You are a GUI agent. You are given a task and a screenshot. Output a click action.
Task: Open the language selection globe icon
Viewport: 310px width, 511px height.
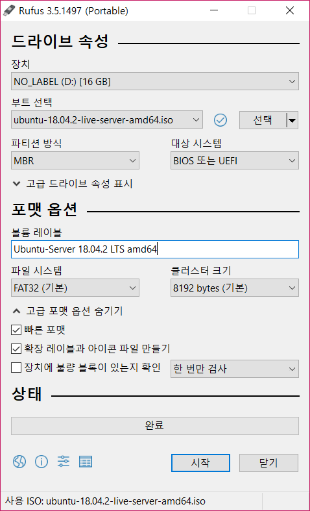[19, 462]
